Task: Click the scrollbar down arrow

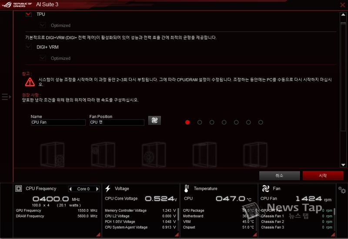Action: point(343,165)
